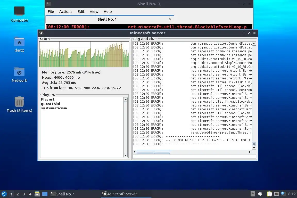Viewport: 297px width, 198px height.
Task: Select guest16lol in the Players list
Action: (x=50, y=104)
